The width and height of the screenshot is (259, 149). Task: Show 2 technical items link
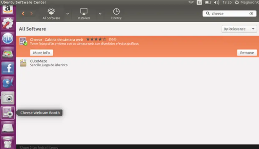(x=39, y=147)
